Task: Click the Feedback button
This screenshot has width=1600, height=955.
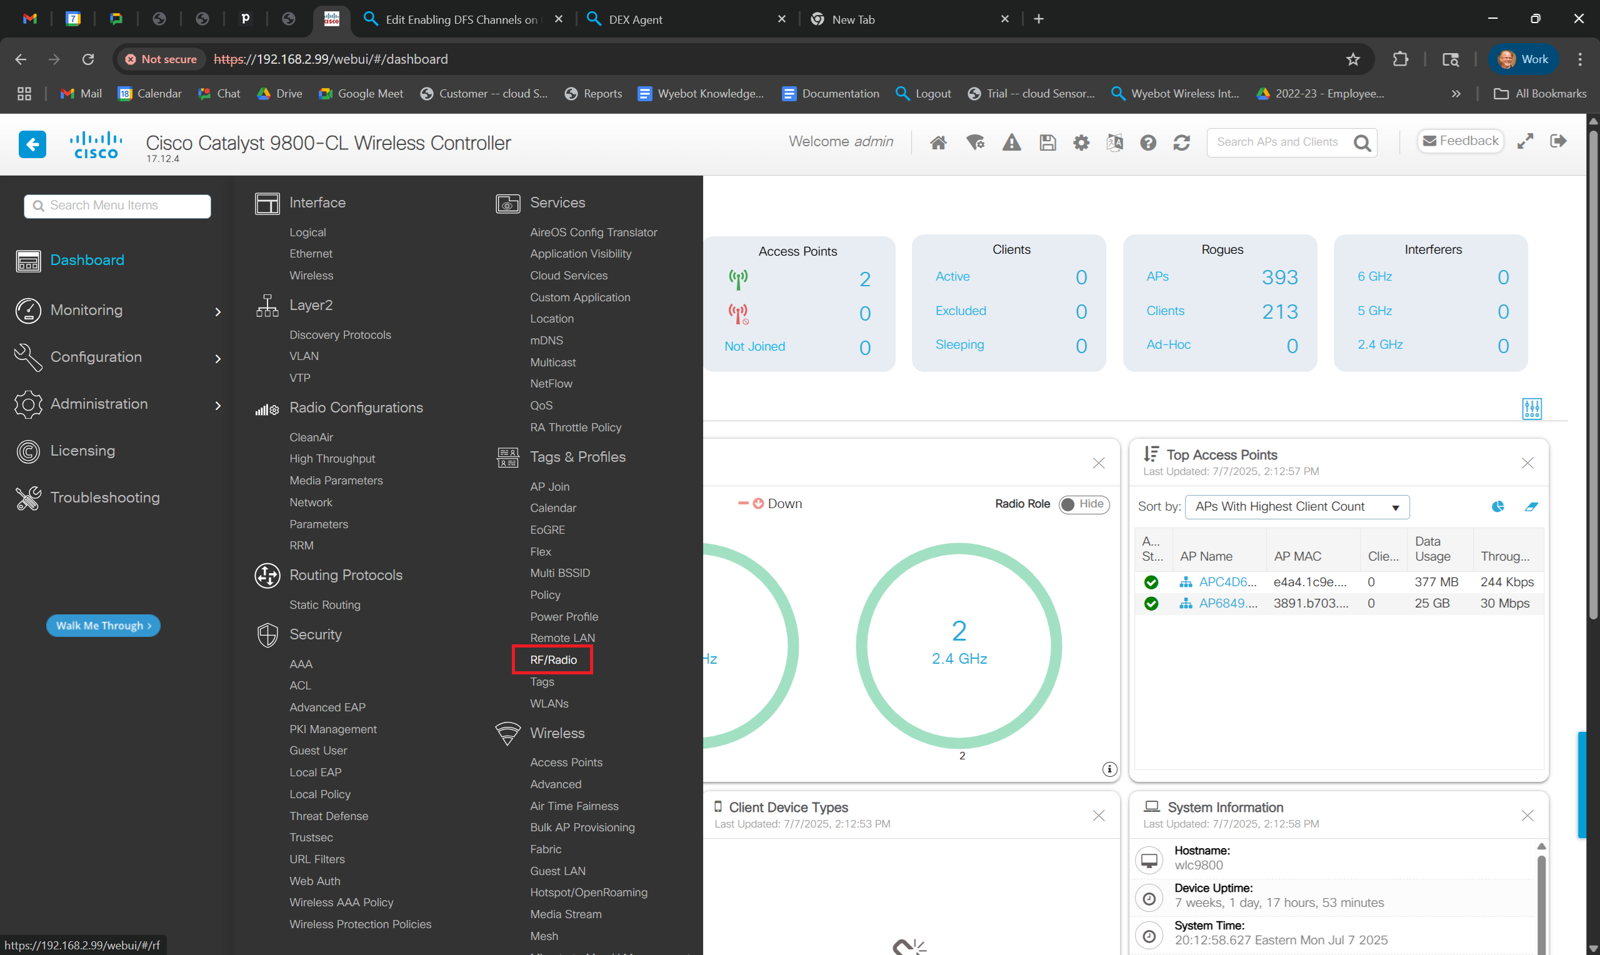Action: click(1461, 141)
